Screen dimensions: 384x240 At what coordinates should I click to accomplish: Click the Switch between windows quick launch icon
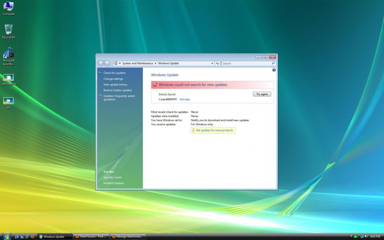click(22, 236)
